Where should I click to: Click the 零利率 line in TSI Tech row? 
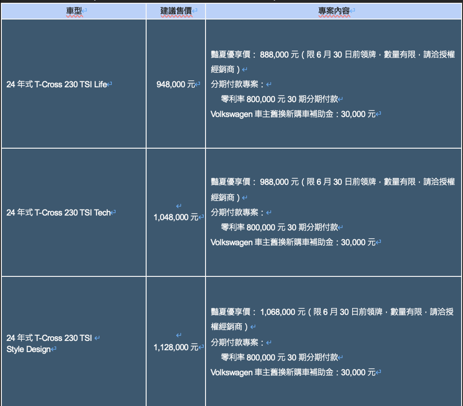(279, 227)
